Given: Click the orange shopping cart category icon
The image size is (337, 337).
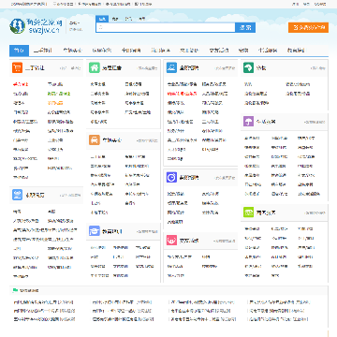Looking at the screenshot, I should click(x=17, y=67).
